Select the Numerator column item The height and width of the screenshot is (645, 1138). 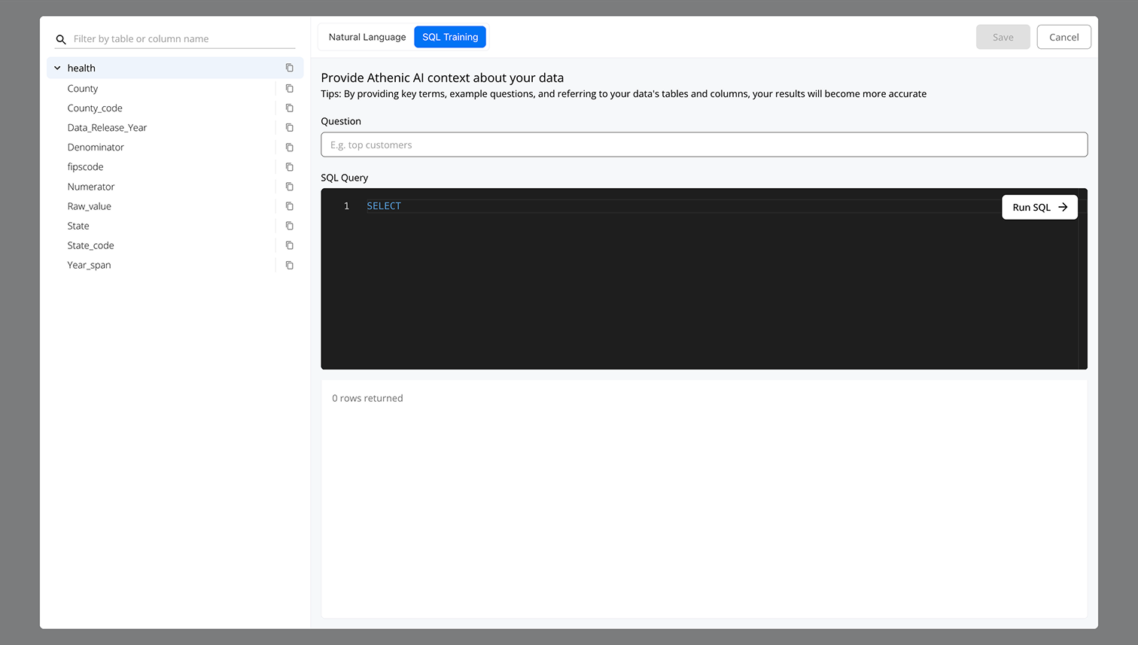point(91,187)
